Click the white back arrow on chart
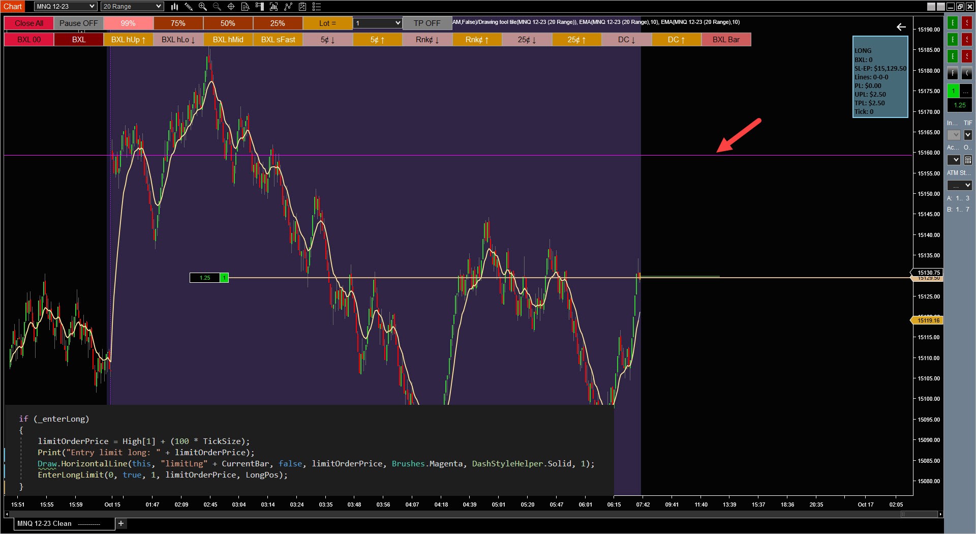Viewport: 976px width, 534px height. [x=901, y=27]
